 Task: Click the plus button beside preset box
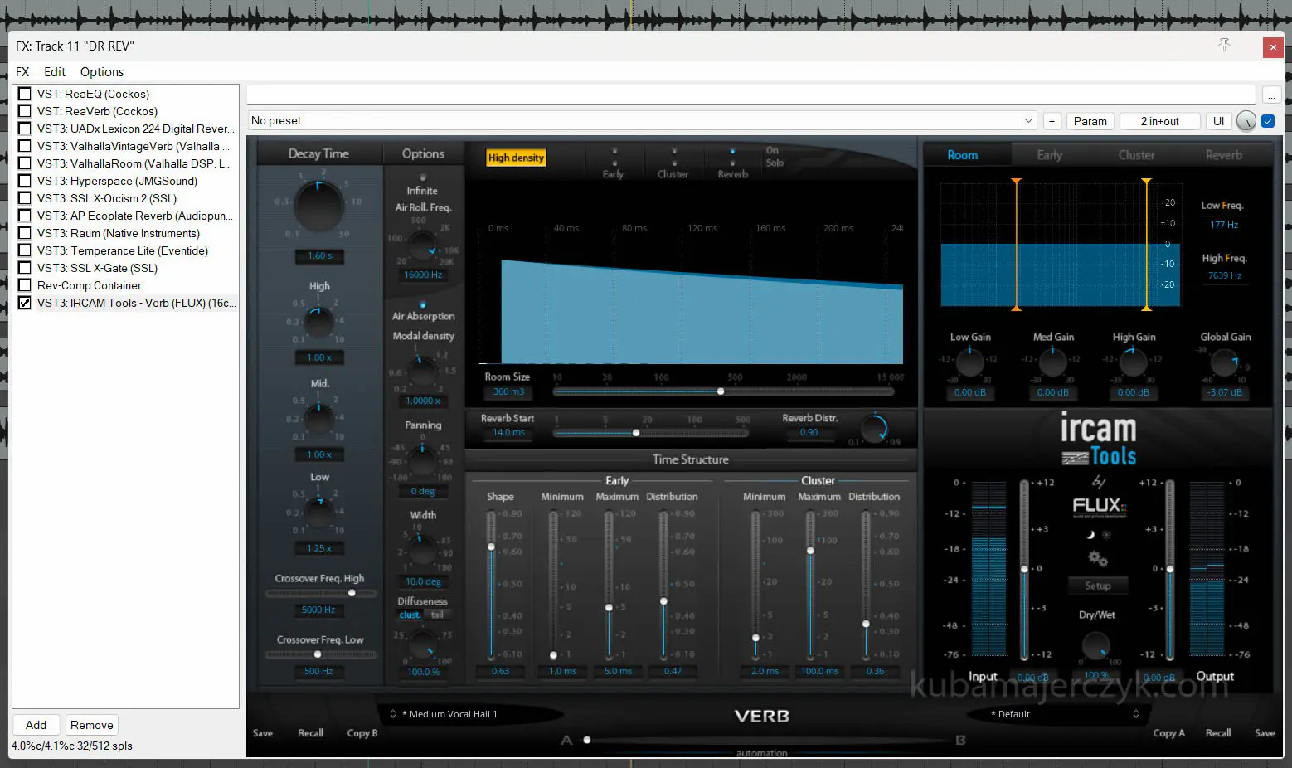point(1052,121)
